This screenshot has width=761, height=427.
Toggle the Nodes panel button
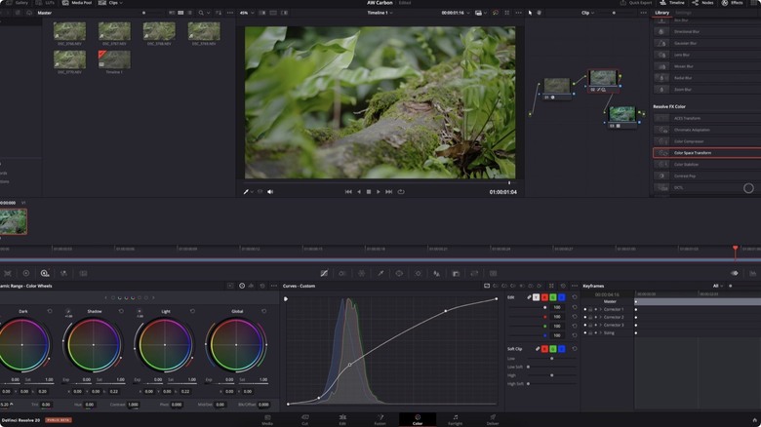pos(702,3)
